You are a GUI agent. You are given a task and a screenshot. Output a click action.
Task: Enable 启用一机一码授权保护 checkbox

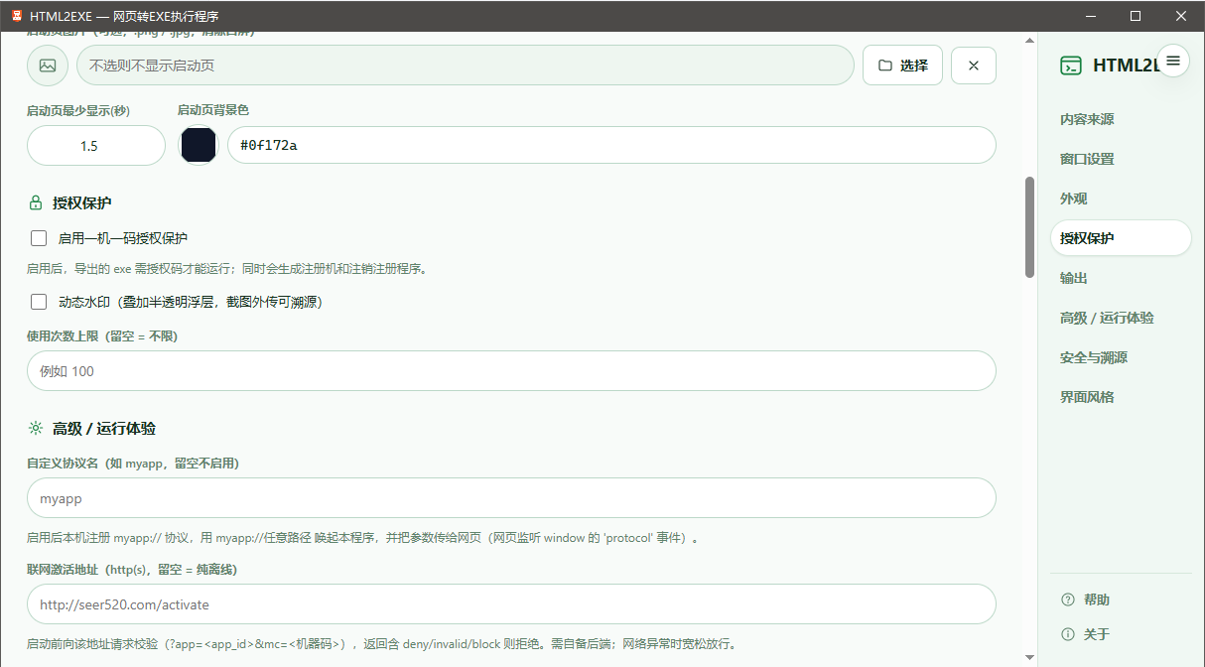point(39,238)
